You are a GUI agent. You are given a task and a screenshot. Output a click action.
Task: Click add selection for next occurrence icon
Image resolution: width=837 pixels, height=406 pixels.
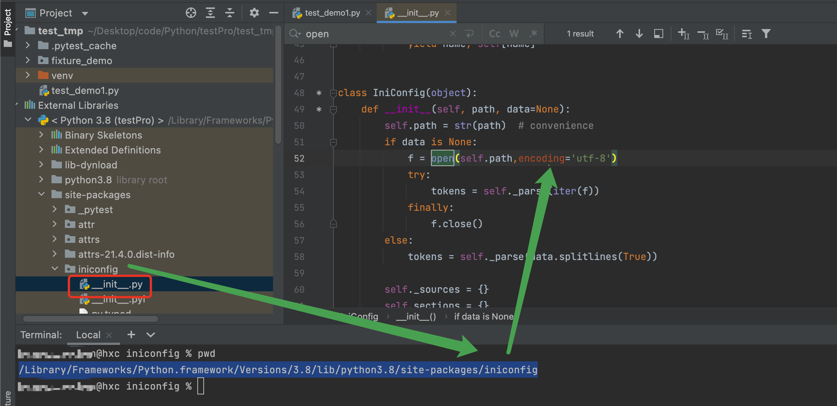(x=683, y=34)
